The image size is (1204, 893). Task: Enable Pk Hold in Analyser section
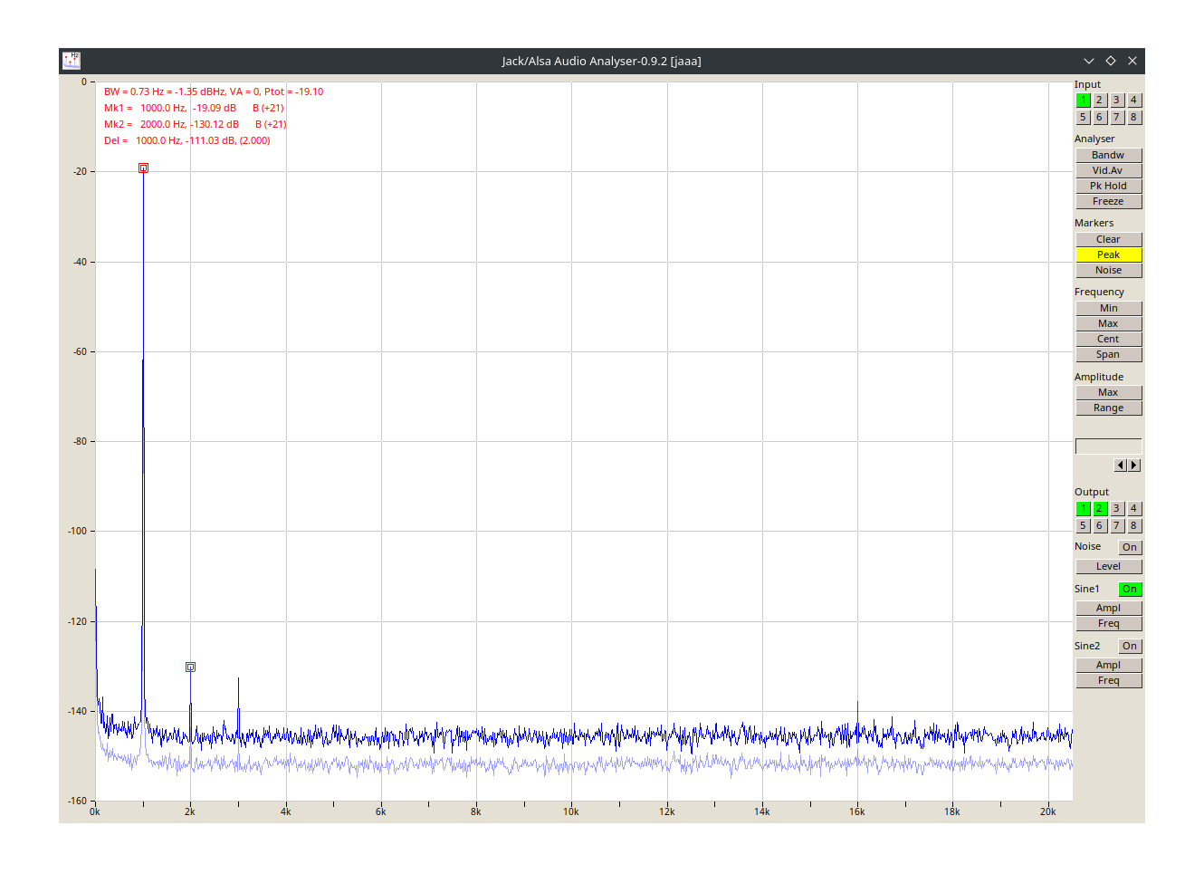(x=1108, y=186)
